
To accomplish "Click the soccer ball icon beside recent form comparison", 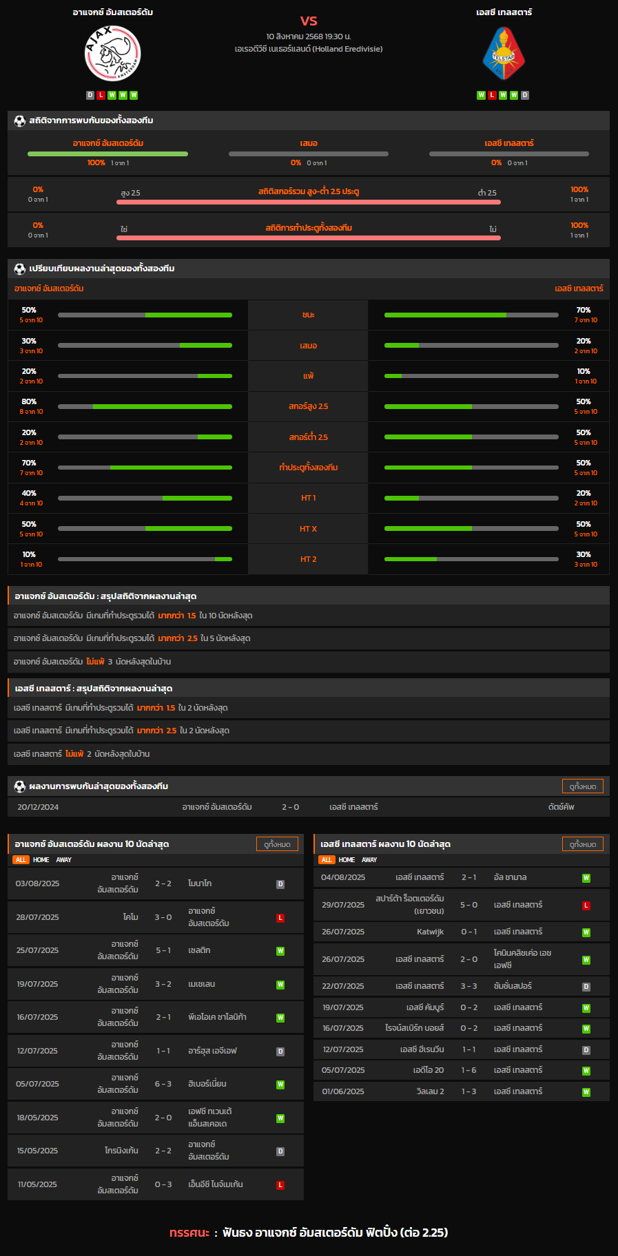I will pyautogui.click(x=20, y=269).
